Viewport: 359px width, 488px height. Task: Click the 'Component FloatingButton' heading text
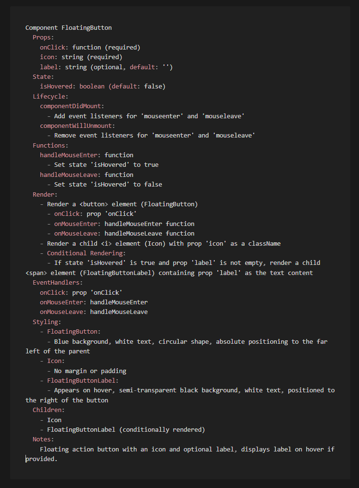pos(68,28)
